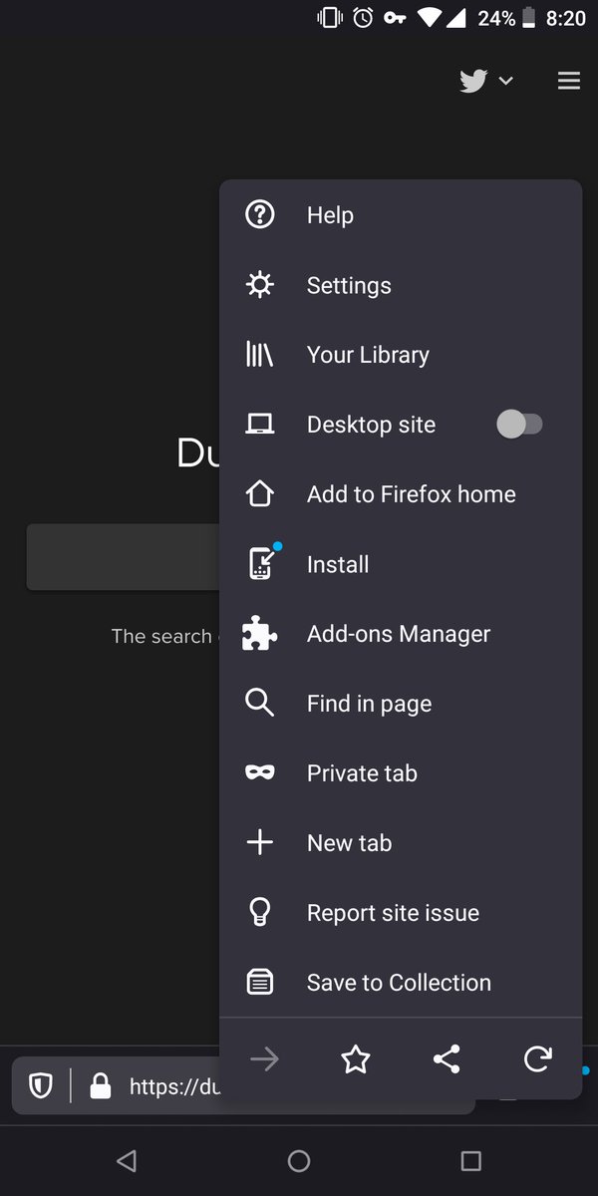
Task: Open Your Library
Action: click(x=401, y=355)
